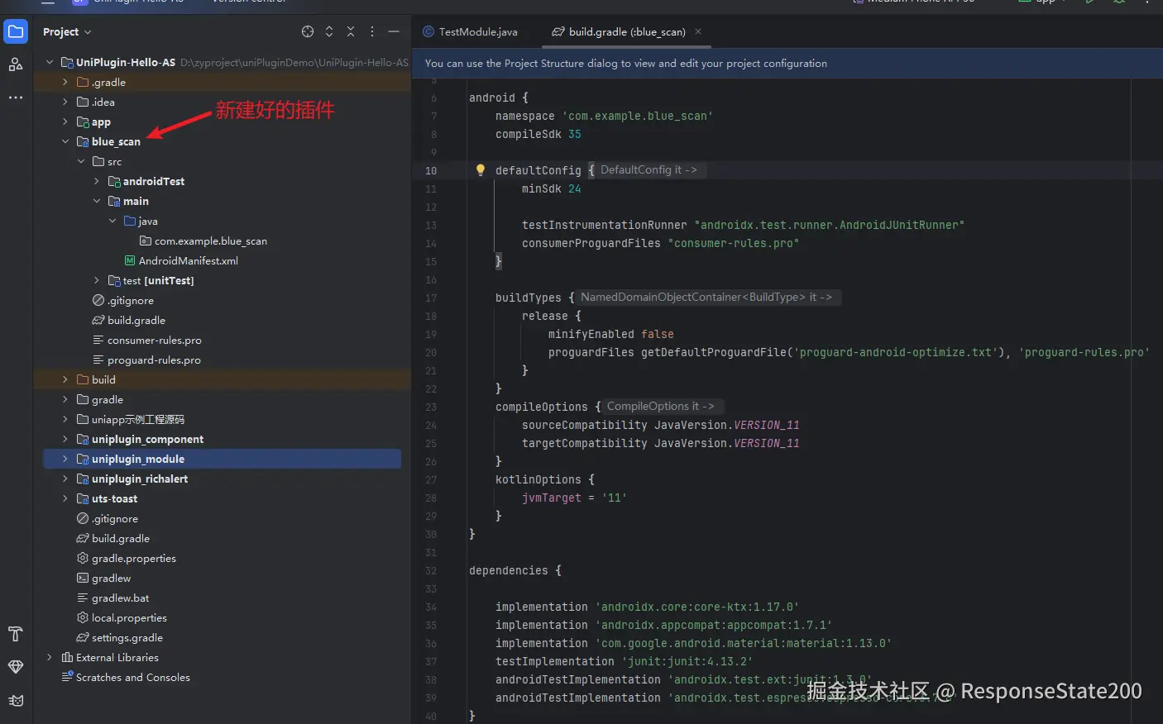Expand the uniplugin_component module
Image resolution: width=1163 pixels, height=724 pixels.
coord(65,439)
